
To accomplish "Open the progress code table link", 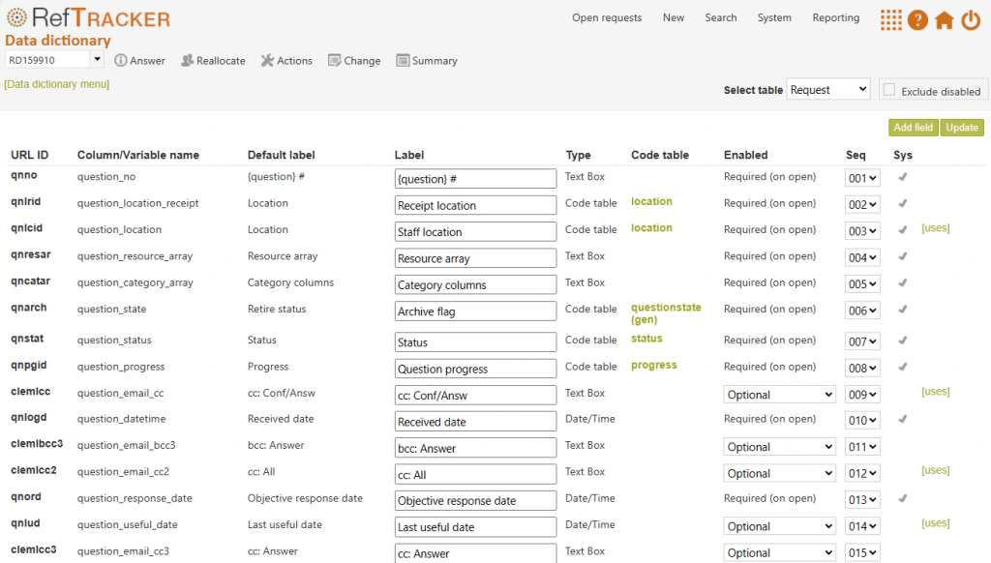I will (x=653, y=366).
